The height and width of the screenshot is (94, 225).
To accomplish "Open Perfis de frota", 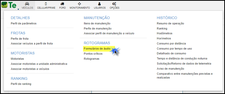I will pyautogui.click(x=20, y=39).
